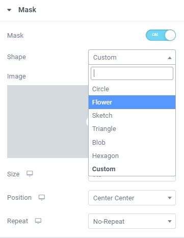This screenshot has width=184, height=238.
Task: Click the down arrow on Repeat dropdown
Action: pyautogui.click(x=169, y=221)
